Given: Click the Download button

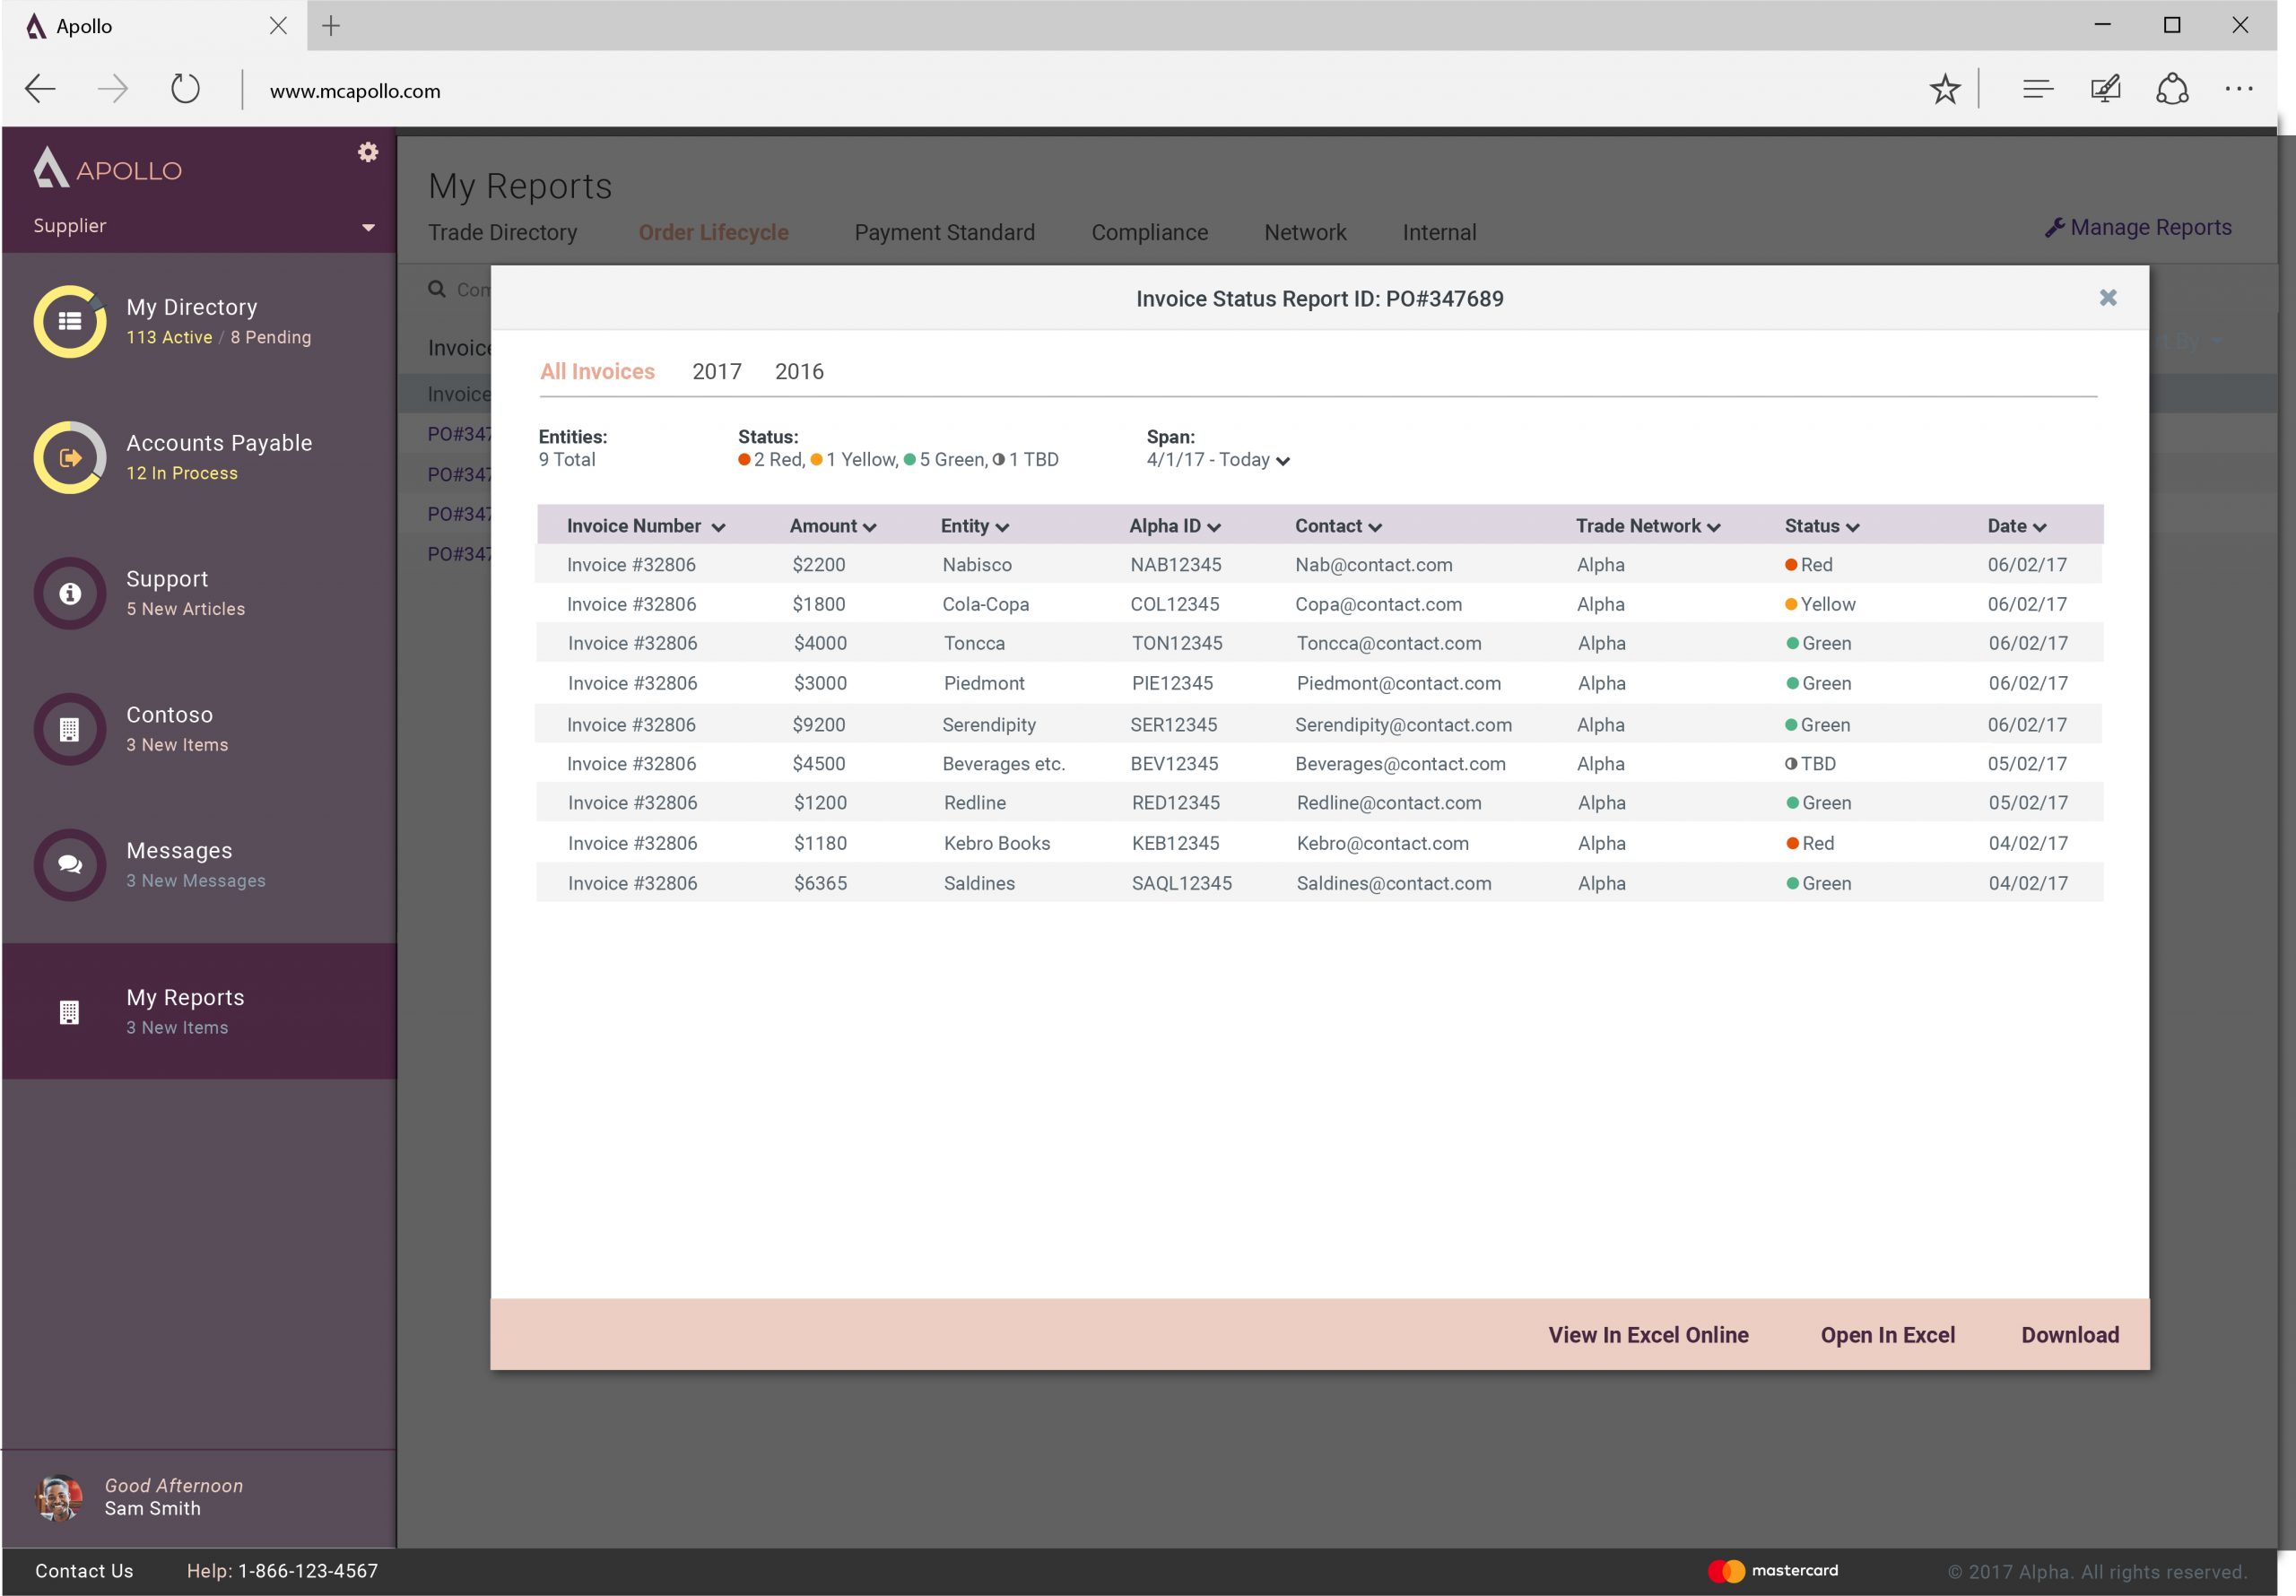Looking at the screenshot, I should click(x=2069, y=1335).
